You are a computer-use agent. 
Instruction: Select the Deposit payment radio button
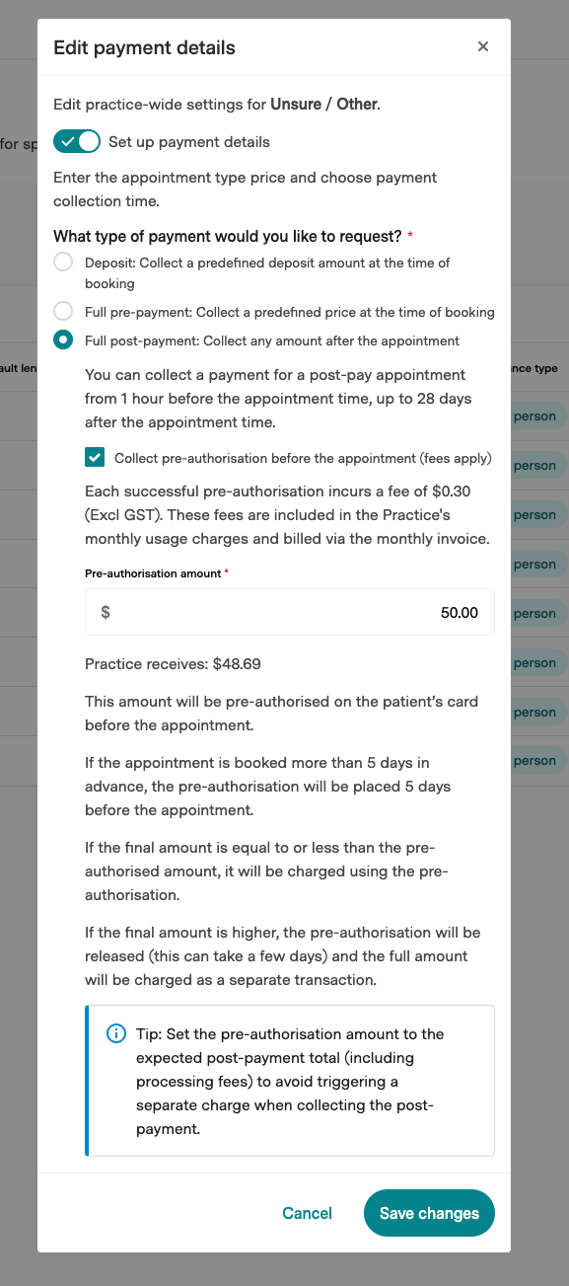point(63,263)
